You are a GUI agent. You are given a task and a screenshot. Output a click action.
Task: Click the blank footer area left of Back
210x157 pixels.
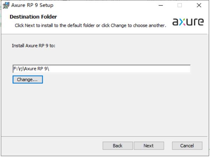[51, 145]
